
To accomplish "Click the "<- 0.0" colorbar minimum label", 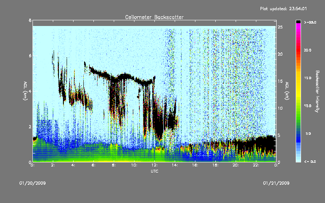I will [310, 161].
